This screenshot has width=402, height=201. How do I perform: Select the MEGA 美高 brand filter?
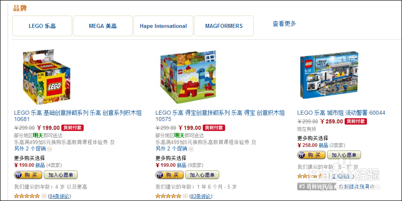(x=103, y=26)
